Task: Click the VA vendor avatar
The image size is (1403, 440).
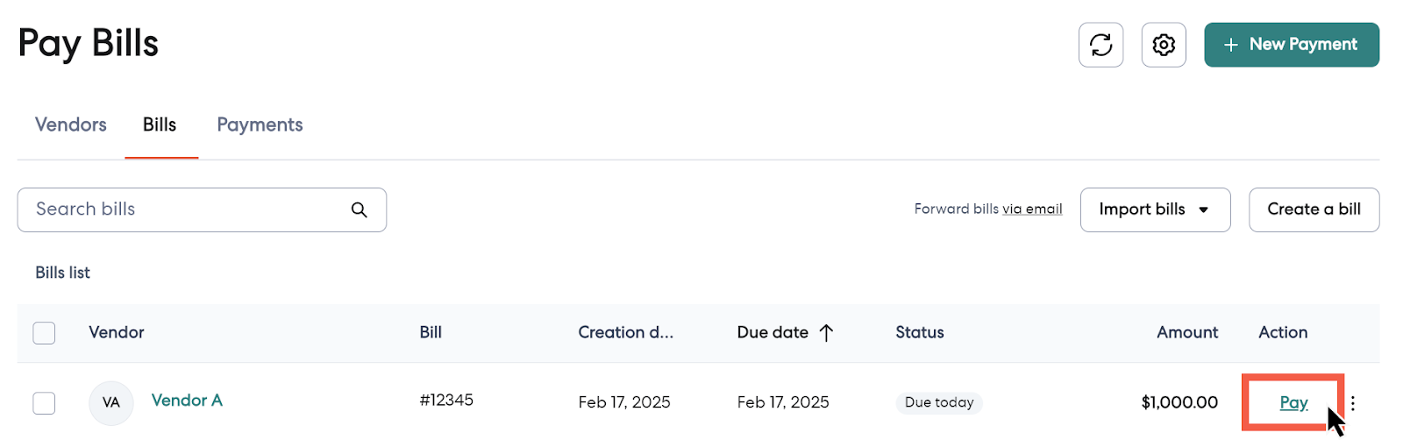Action: coord(111,403)
